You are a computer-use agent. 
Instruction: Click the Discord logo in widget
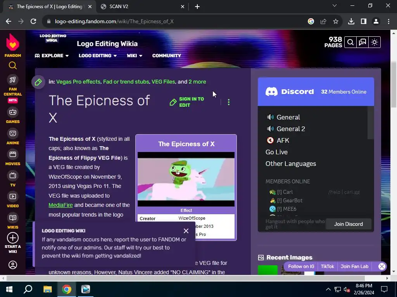coord(290,92)
